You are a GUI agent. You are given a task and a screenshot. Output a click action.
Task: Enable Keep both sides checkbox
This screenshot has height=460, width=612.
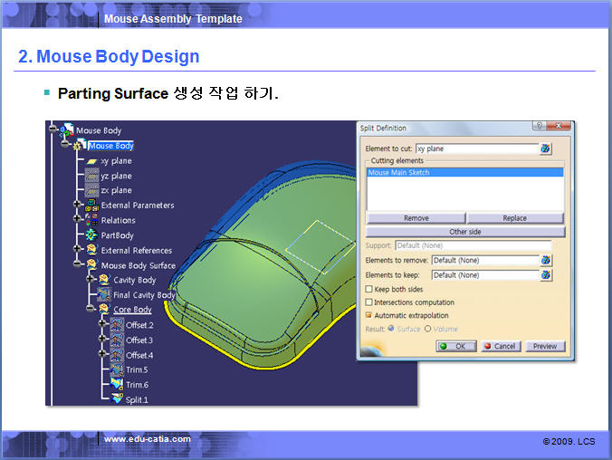point(368,289)
